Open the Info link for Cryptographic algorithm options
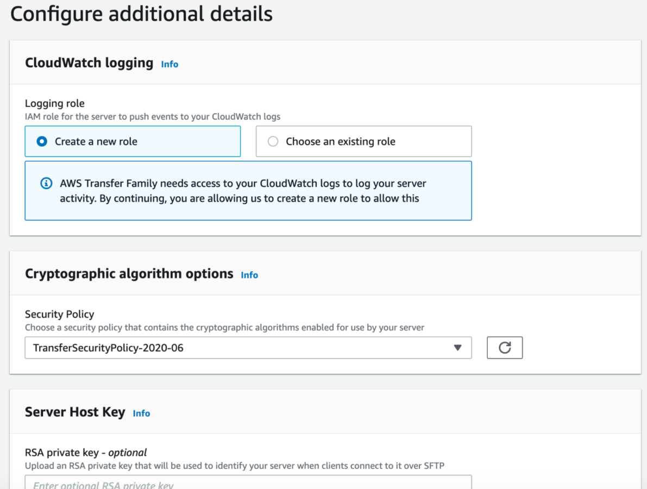This screenshot has width=647, height=489. click(x=249, y=275)
